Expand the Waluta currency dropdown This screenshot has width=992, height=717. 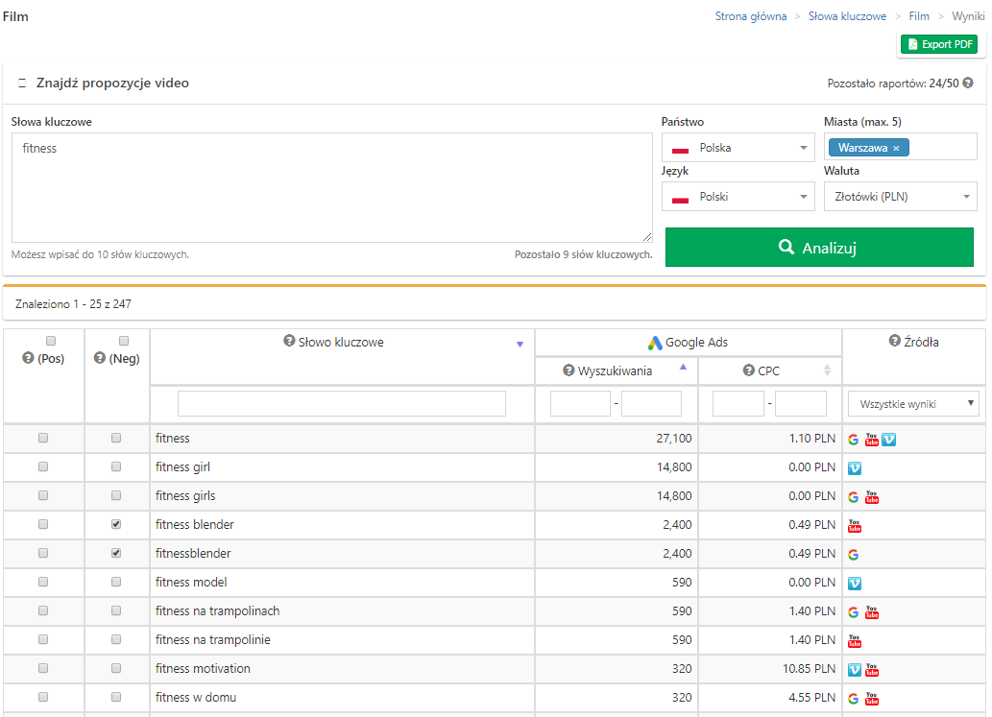coord(900,197)
